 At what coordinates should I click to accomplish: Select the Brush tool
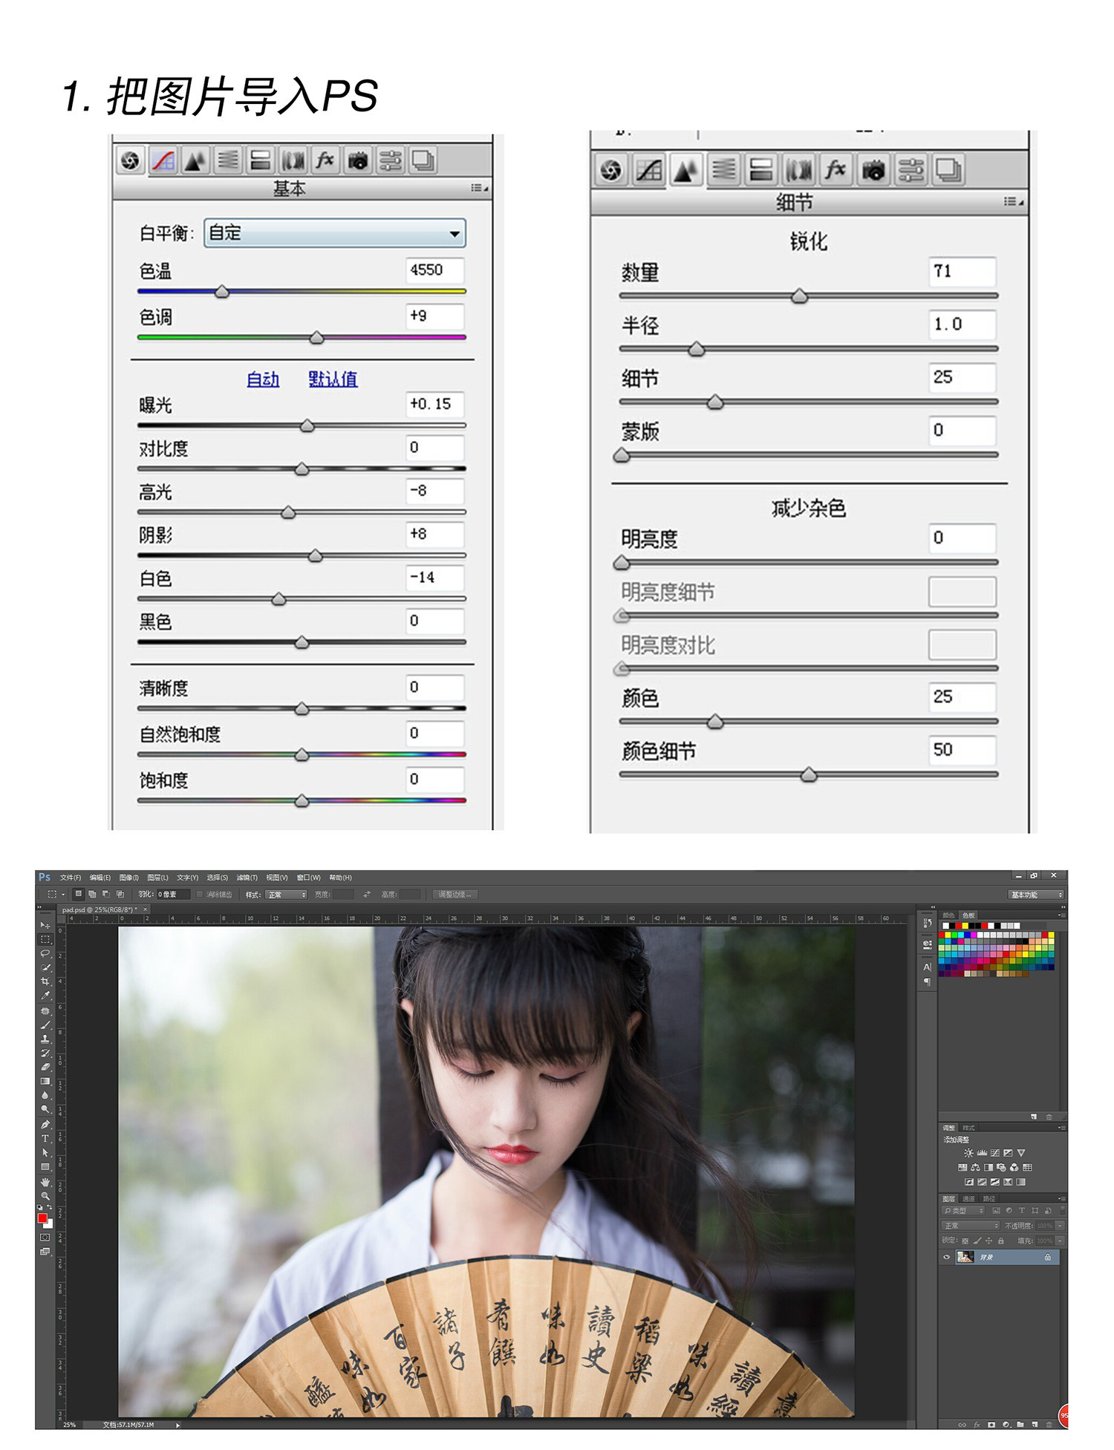click(x=45, y=1025)
